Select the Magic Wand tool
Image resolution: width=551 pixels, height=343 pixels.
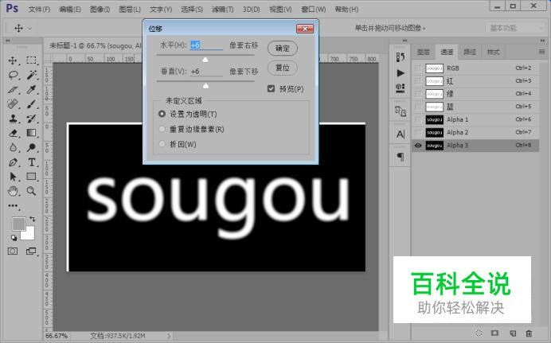[31, 75]
